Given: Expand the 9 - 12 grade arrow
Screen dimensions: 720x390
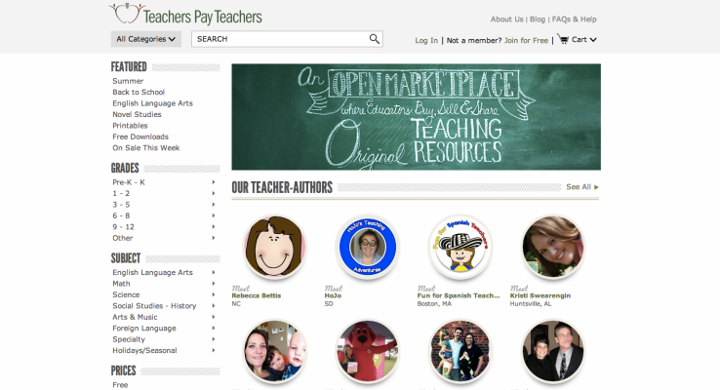Looking at the screenshot, I should tap(214, 226).
